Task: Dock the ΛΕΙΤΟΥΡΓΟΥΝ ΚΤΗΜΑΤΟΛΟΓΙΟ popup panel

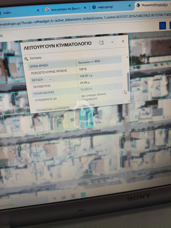Action: (x=102, y=43)
